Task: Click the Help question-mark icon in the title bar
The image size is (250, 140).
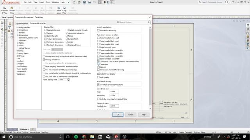Action: [x=233, y=2]
